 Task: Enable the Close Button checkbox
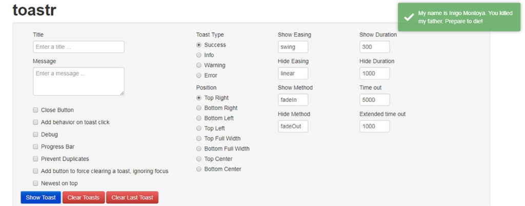tap(36, 110)
